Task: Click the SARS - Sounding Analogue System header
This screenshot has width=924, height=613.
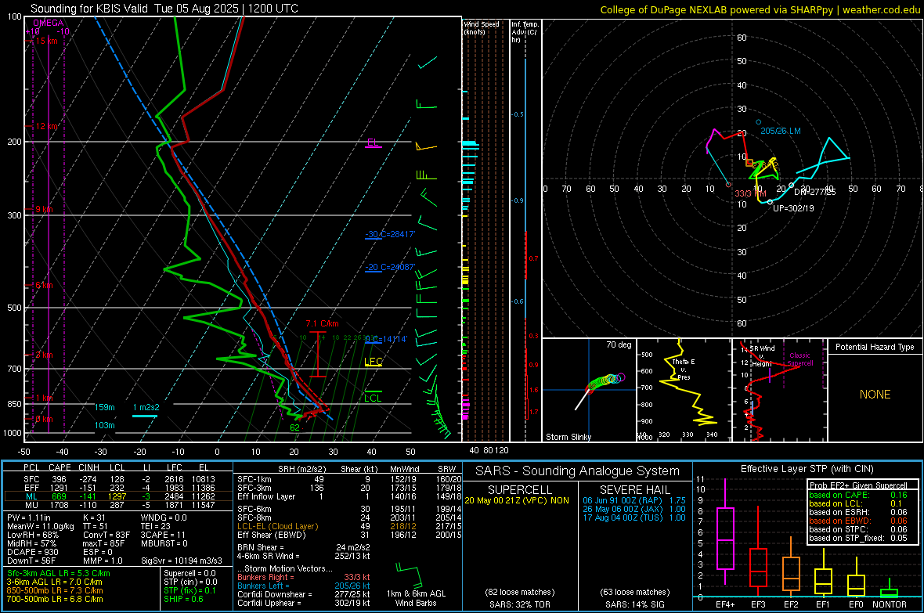Action: click(x=577, y=471)
